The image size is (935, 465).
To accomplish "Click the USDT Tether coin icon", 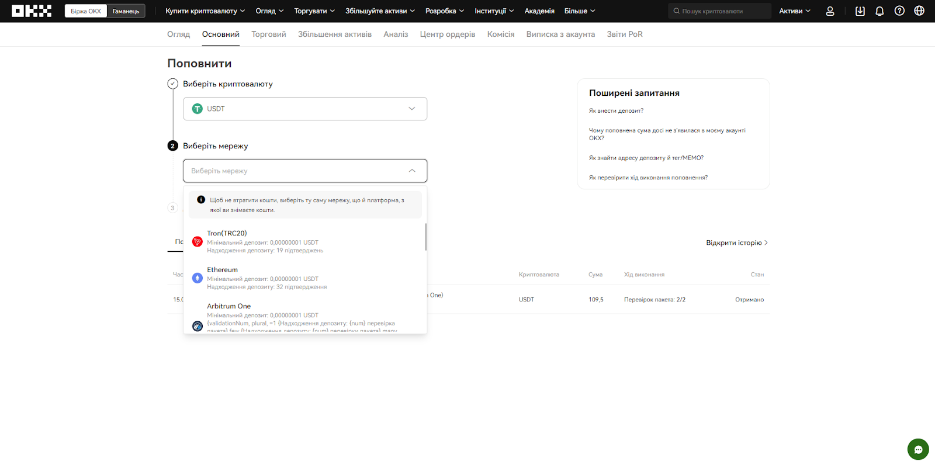I will 198,109.
